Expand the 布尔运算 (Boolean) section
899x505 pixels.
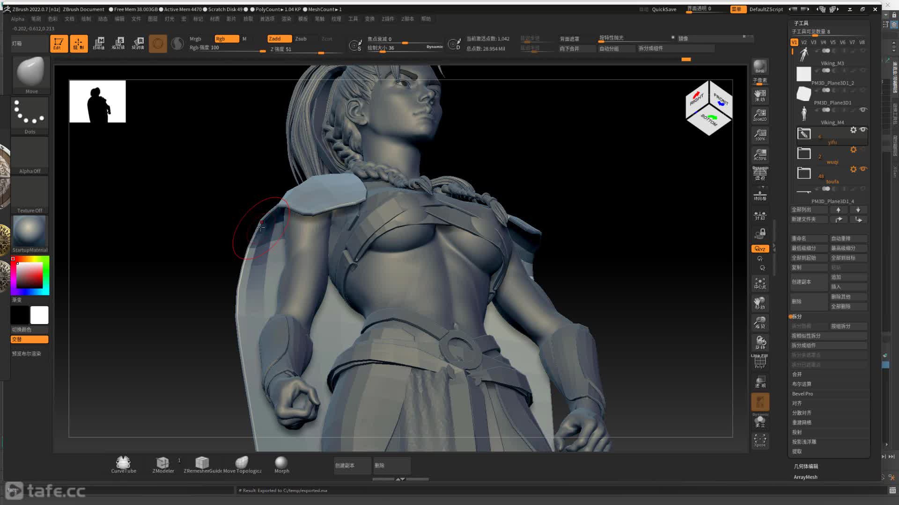(802, 384)
